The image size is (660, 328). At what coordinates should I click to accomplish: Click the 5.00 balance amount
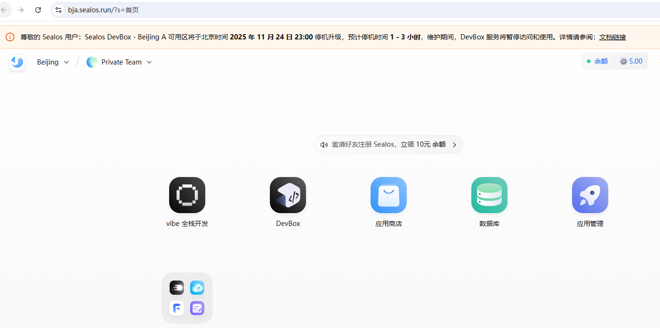[x=636, y=61]
